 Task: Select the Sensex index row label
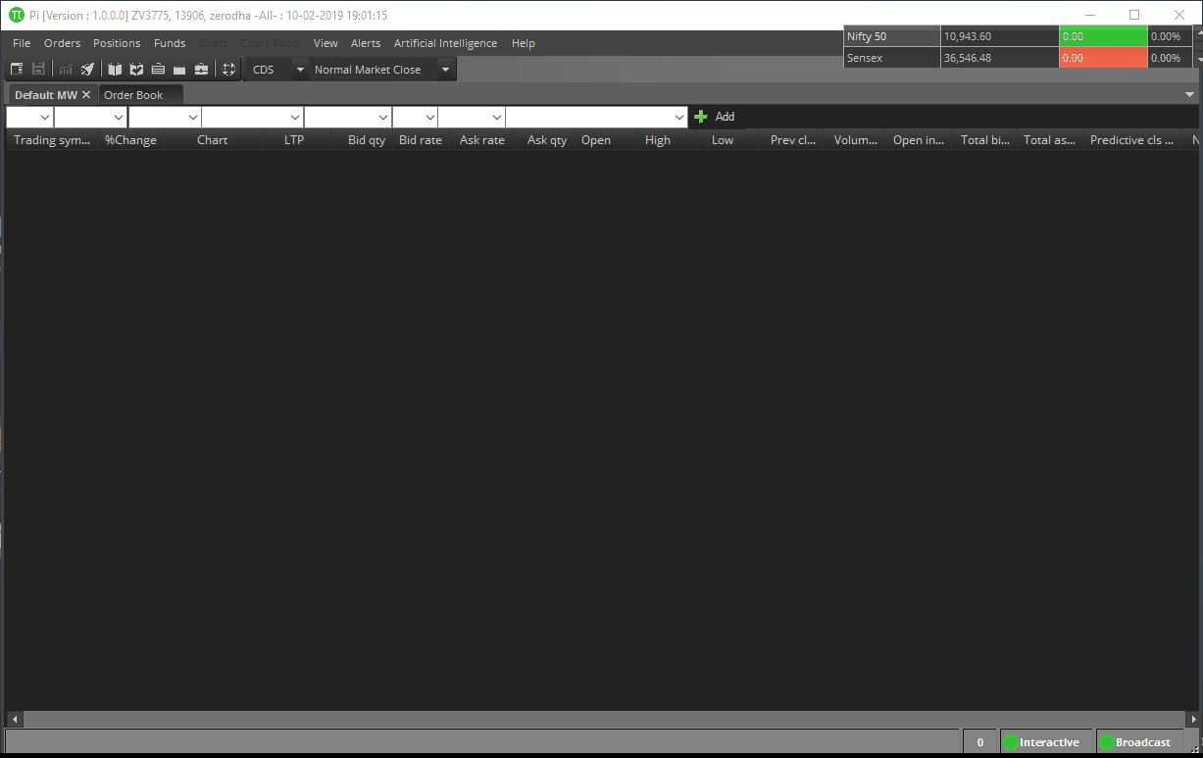865,58
